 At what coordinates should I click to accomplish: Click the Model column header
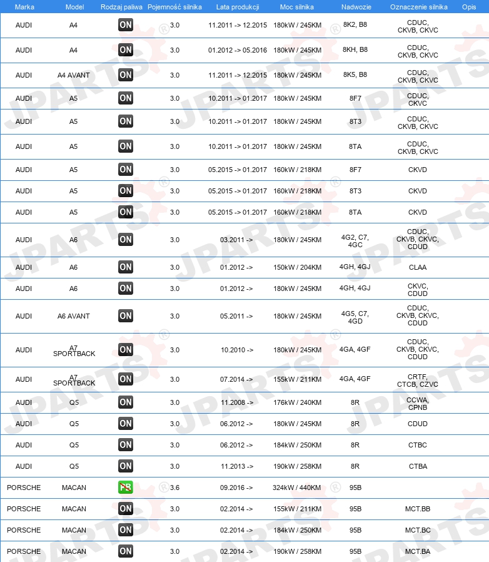click(74, 7)
